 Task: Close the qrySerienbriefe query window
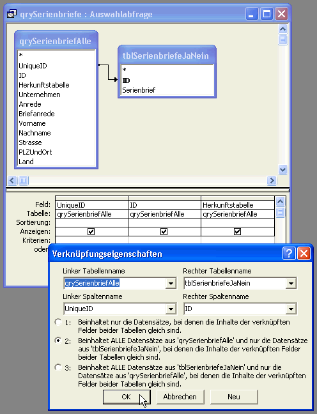click(x=282, y=13)
